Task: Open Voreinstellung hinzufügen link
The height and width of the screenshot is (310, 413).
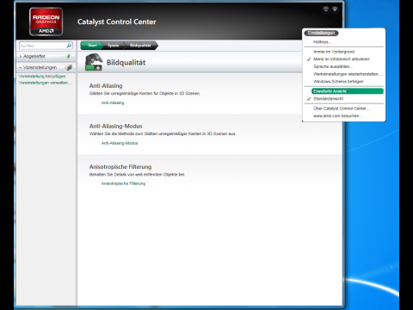Action: 42,76
